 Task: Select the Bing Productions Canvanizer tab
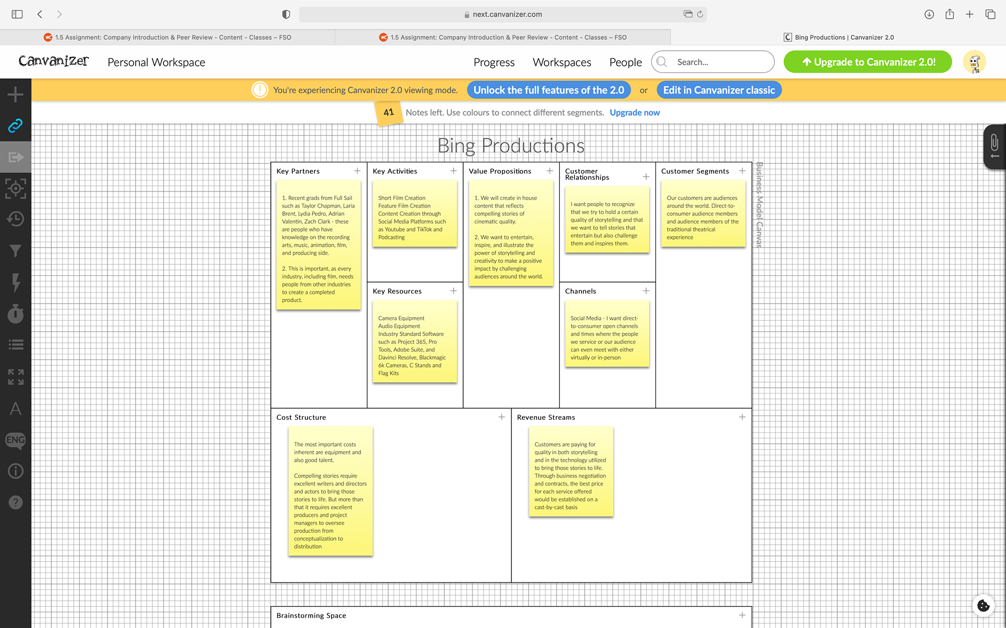pos(838,37)
